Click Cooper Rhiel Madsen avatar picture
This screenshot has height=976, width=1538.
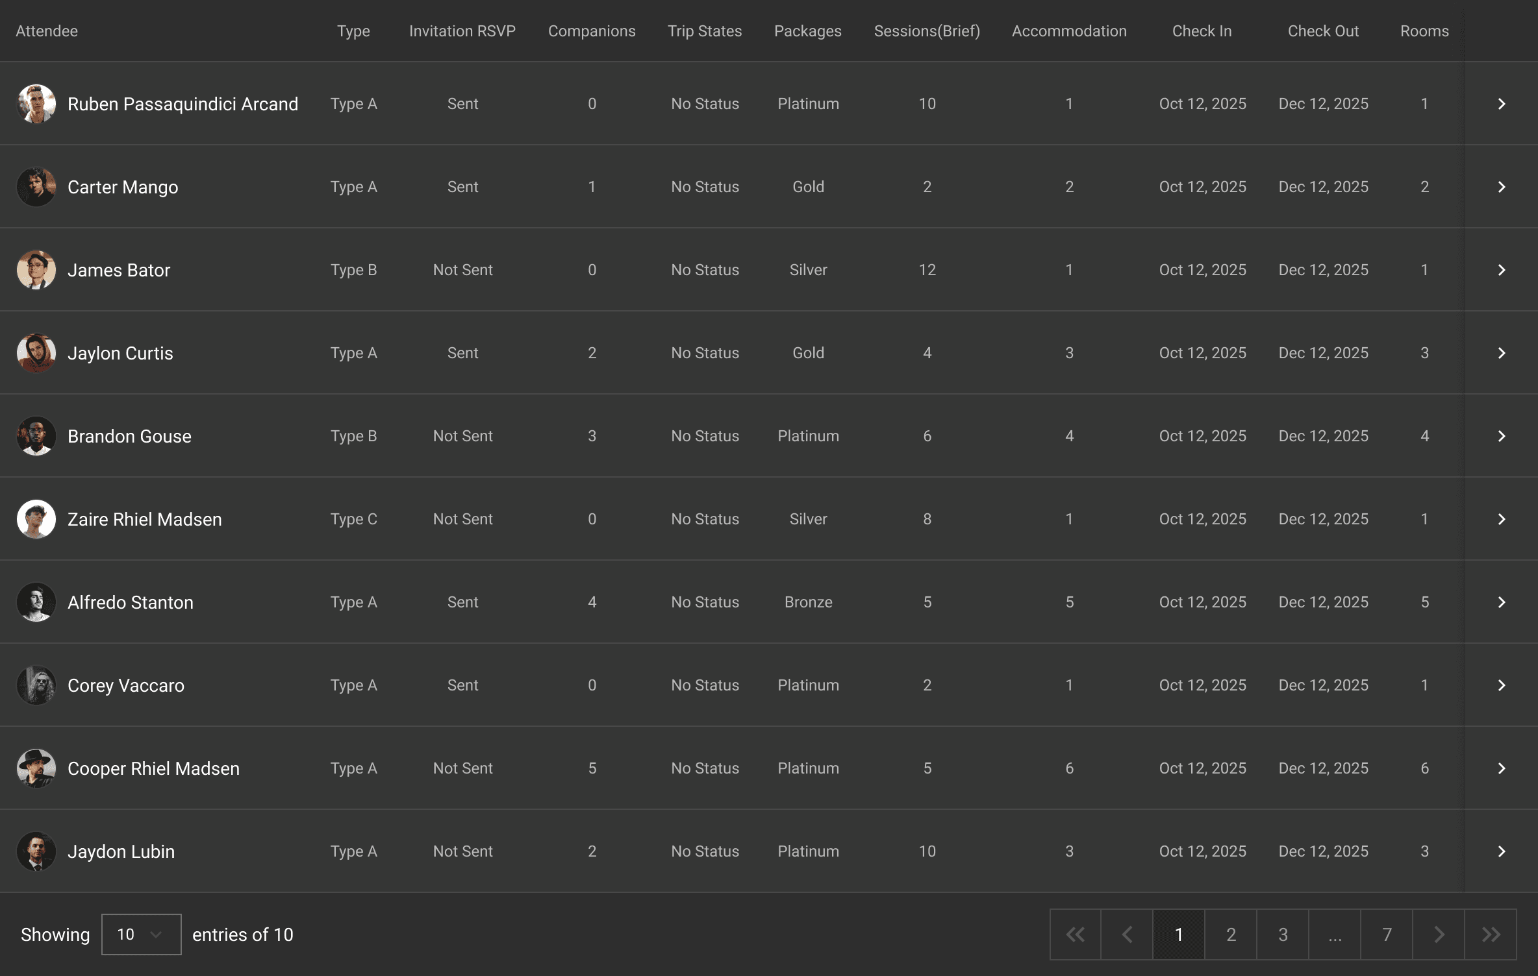(36, 768)
